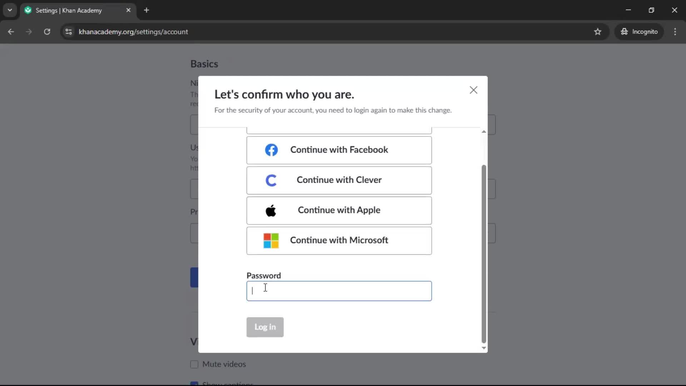Screen dimensions: 686x386
Task: Continue with Microsoft login
Action: [339, 241]
